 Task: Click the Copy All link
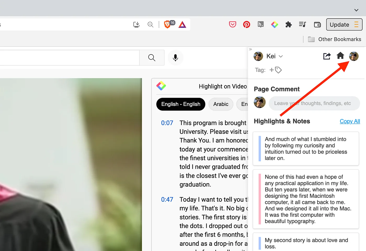[x=350, y=121]
